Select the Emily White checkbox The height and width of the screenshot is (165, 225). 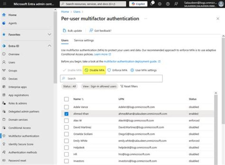point(67,141)
